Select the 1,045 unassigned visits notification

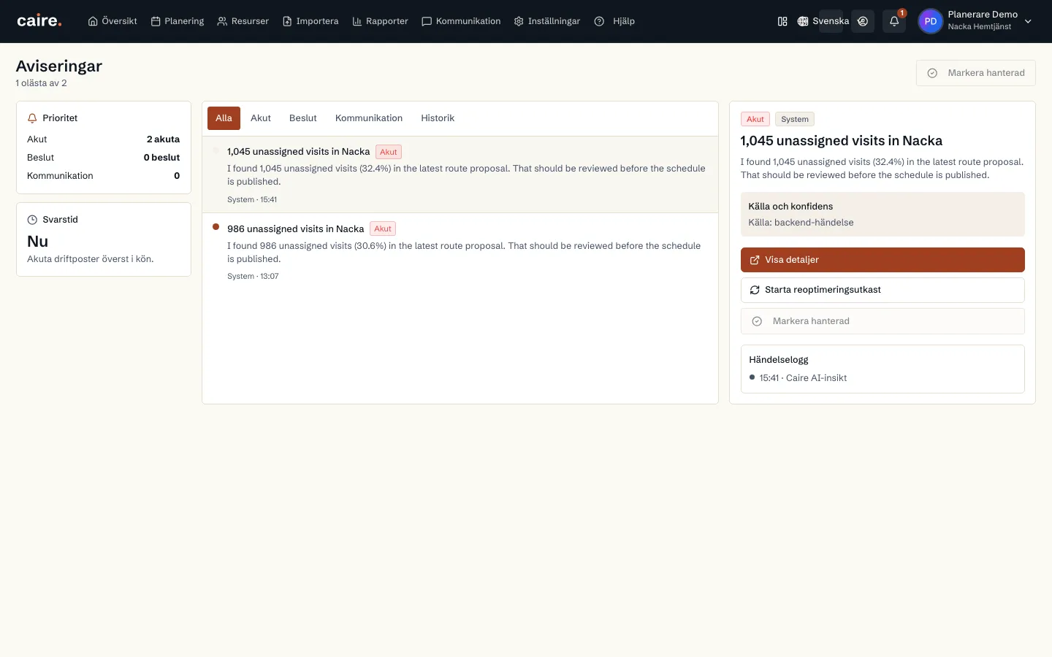tap(460, 174)
